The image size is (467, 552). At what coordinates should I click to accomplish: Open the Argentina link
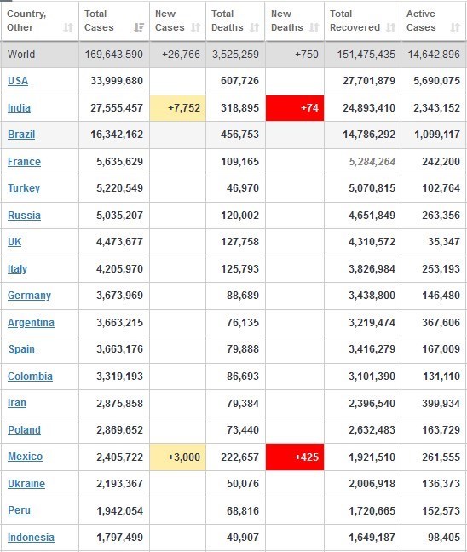(31, 323)
